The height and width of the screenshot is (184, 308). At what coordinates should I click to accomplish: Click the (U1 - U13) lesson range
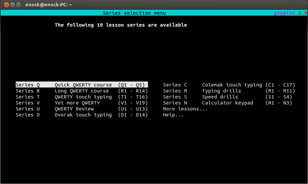tap(133, 109)
